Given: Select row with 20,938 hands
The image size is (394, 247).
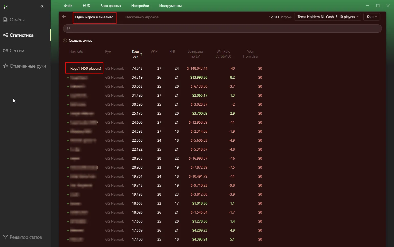Looking at the screenshot, I should (x=165, y=167).
